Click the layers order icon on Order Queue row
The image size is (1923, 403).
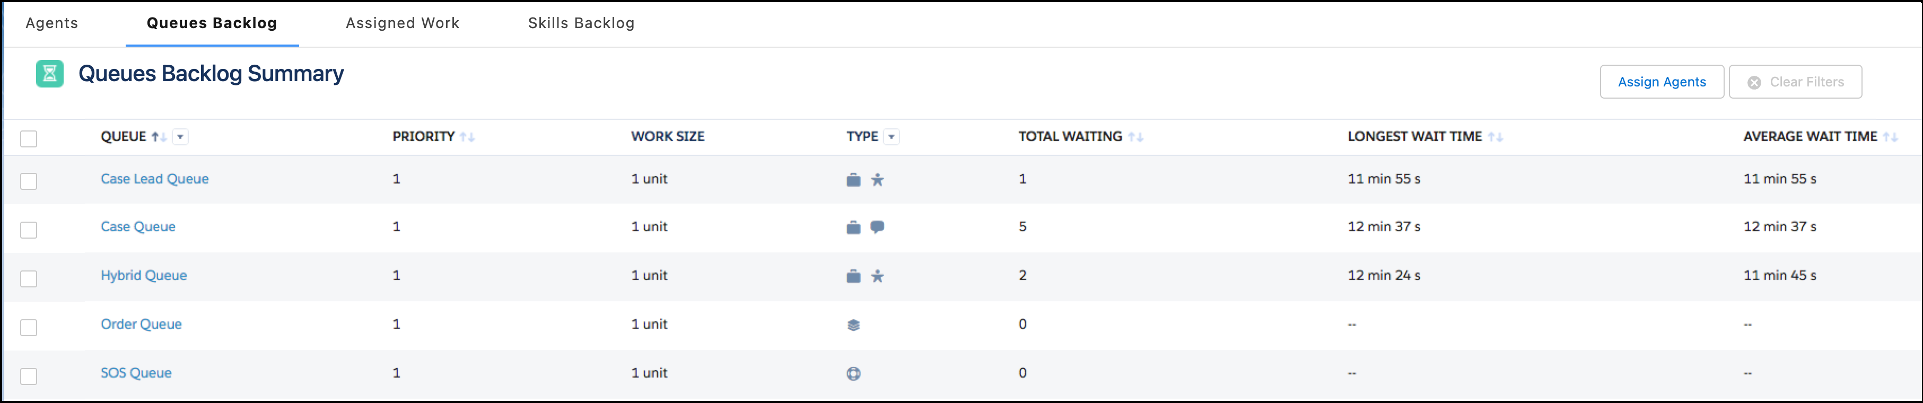(853, 324)
